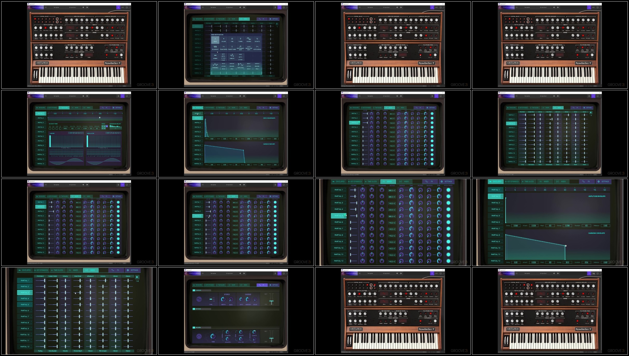Open Harmonics Select All dropdown in Time Slices
This screenshot has width=629, height=356.
click(x=115, y=128)
